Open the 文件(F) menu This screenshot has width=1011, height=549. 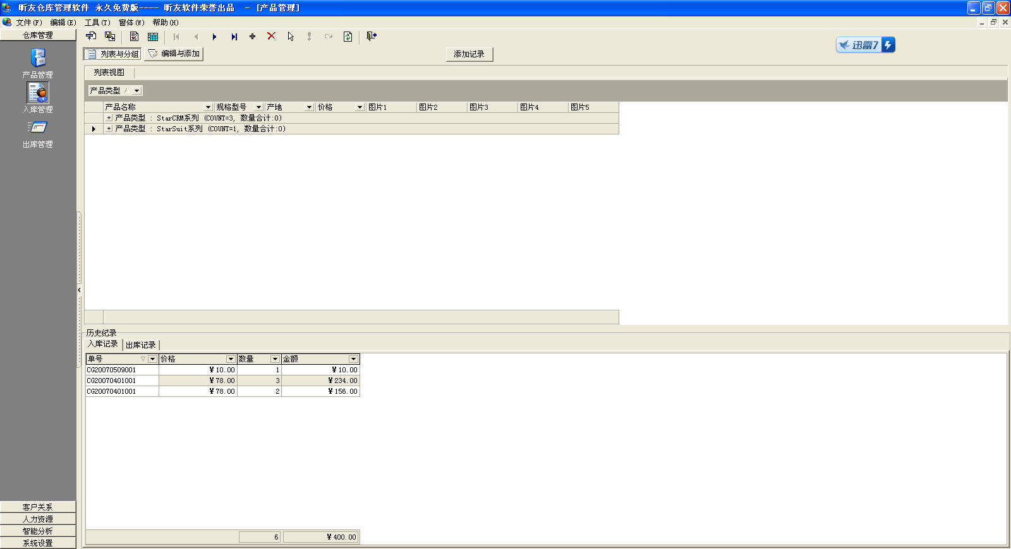[x=29, y=23]
